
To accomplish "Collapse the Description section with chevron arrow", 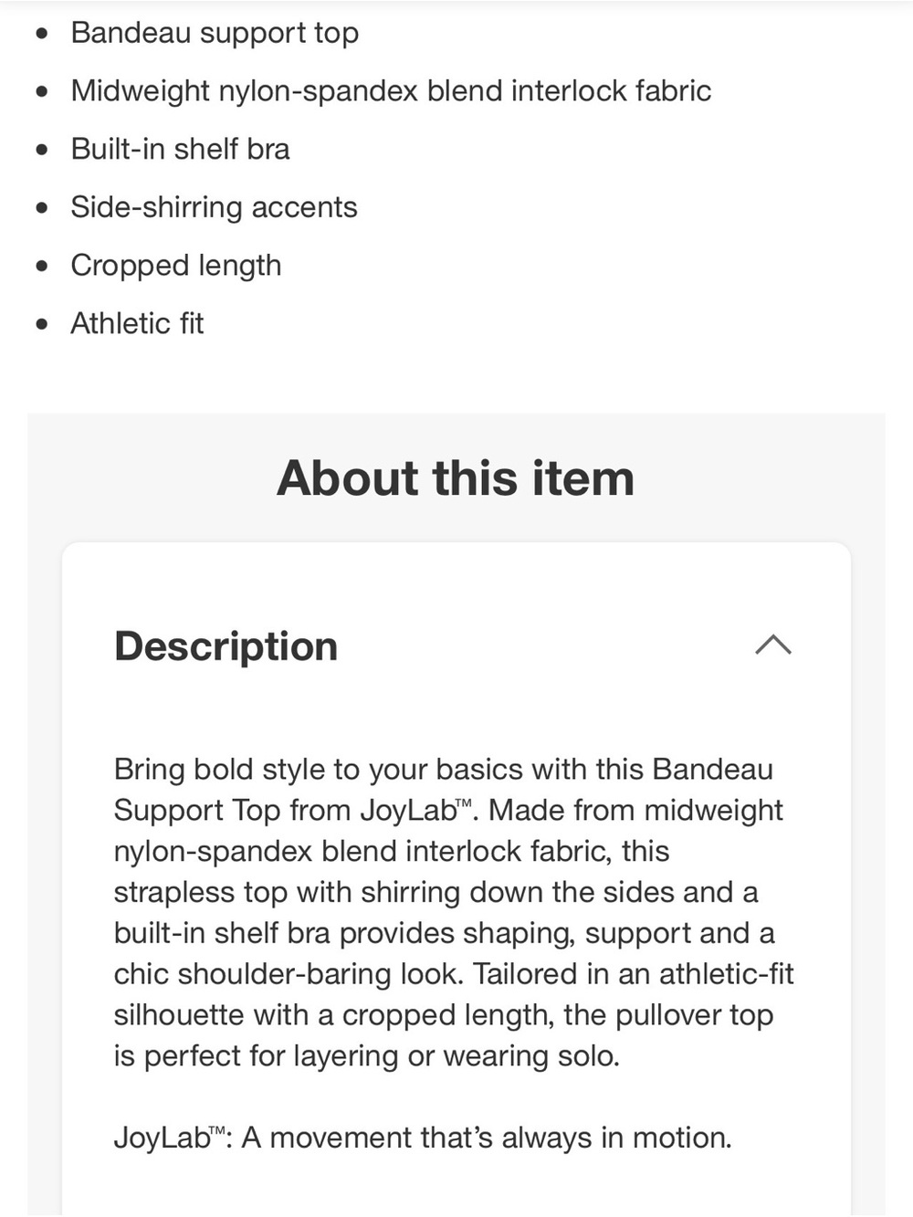I will tap(773, 645).
